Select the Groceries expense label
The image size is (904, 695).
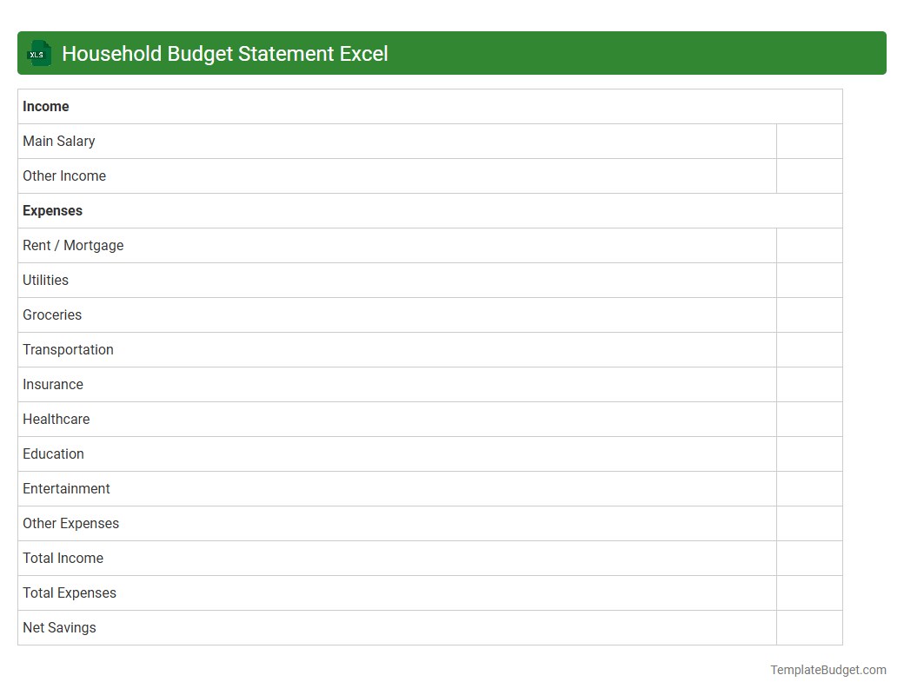[x=52, y=314]
